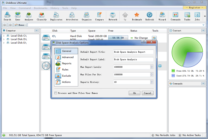Open the Wizard icon

click(x=162, y=16)
